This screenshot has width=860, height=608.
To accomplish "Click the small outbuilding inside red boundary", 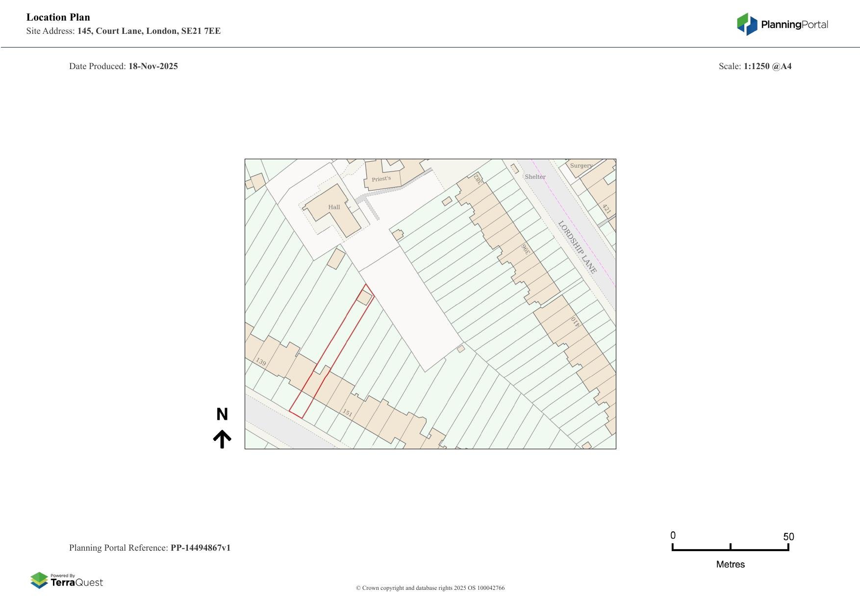I will coord(364,297).
